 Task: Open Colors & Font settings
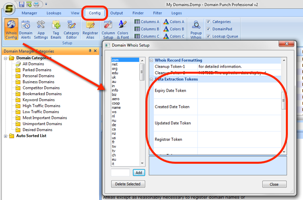[123, 29]
